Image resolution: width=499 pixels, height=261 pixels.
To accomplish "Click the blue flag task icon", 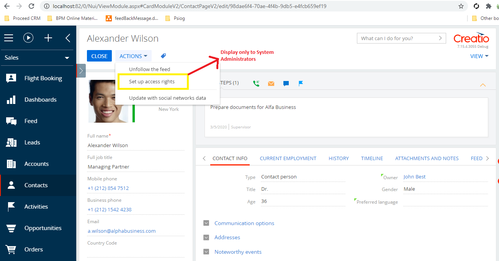I will tap(301, 83).
